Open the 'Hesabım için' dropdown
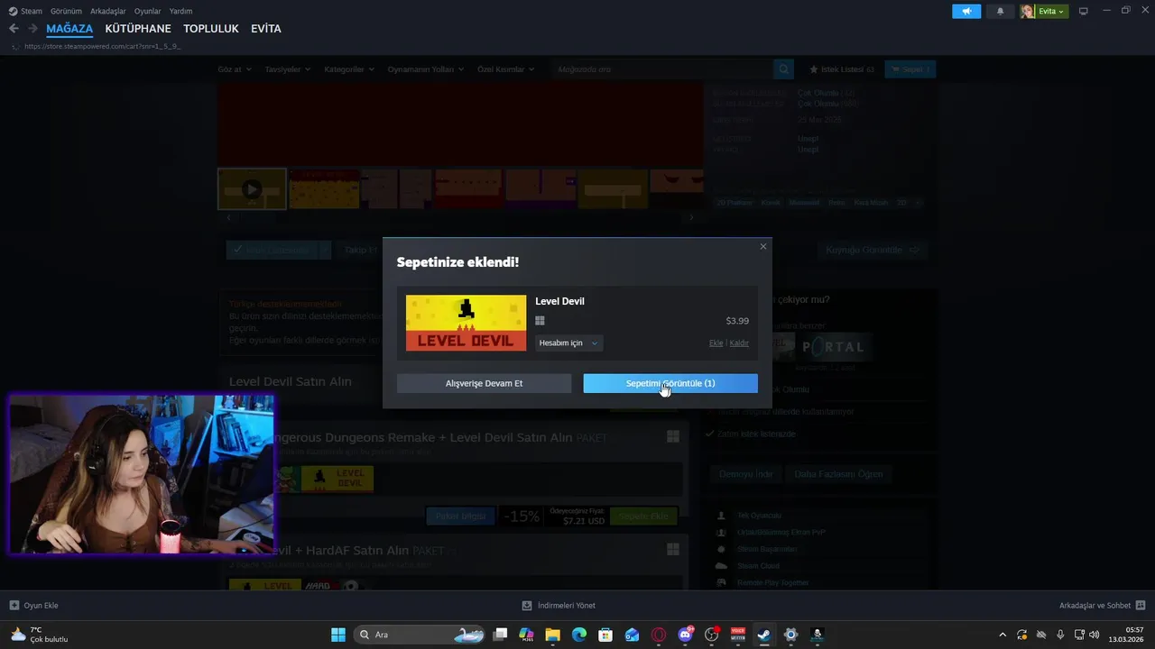Screen dimensions: 1155x649 [x=568, y=343]
